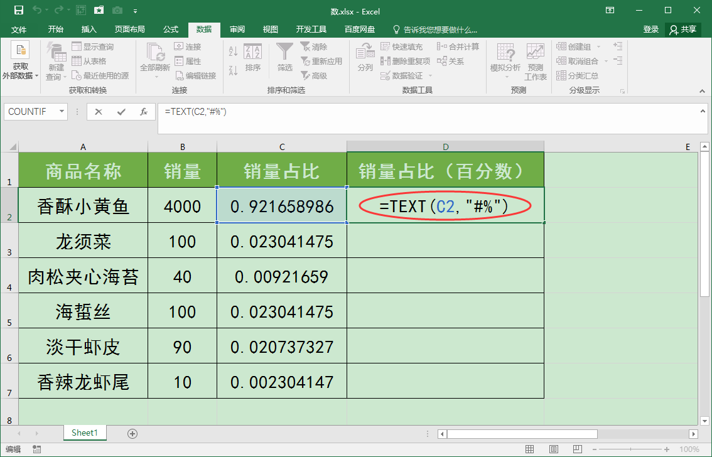Open the Name Box dropdown arrow
This screenshot has width=712, height=457.
(x=62, y=112)
